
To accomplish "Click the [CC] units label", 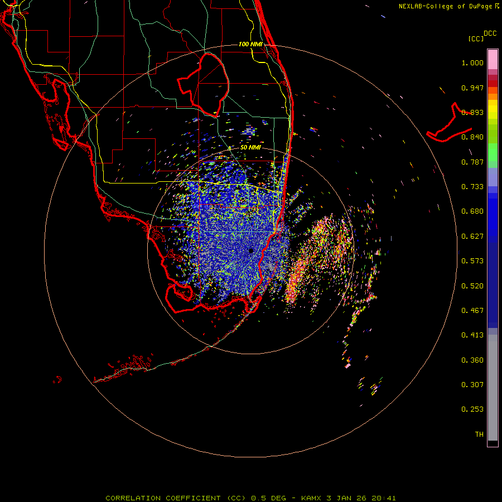I will (x=476, y=38).
